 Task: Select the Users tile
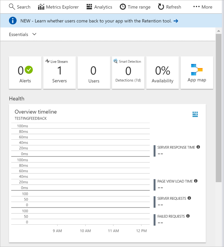94,73
